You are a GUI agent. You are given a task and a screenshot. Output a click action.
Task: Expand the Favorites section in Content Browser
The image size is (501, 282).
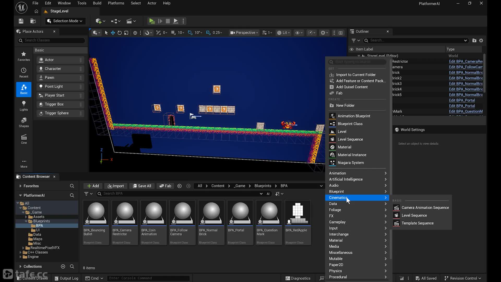(20, 186)
